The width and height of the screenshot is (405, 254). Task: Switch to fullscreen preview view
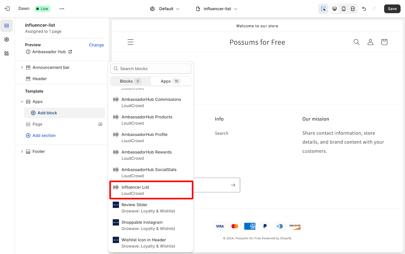tap(353, 9)
